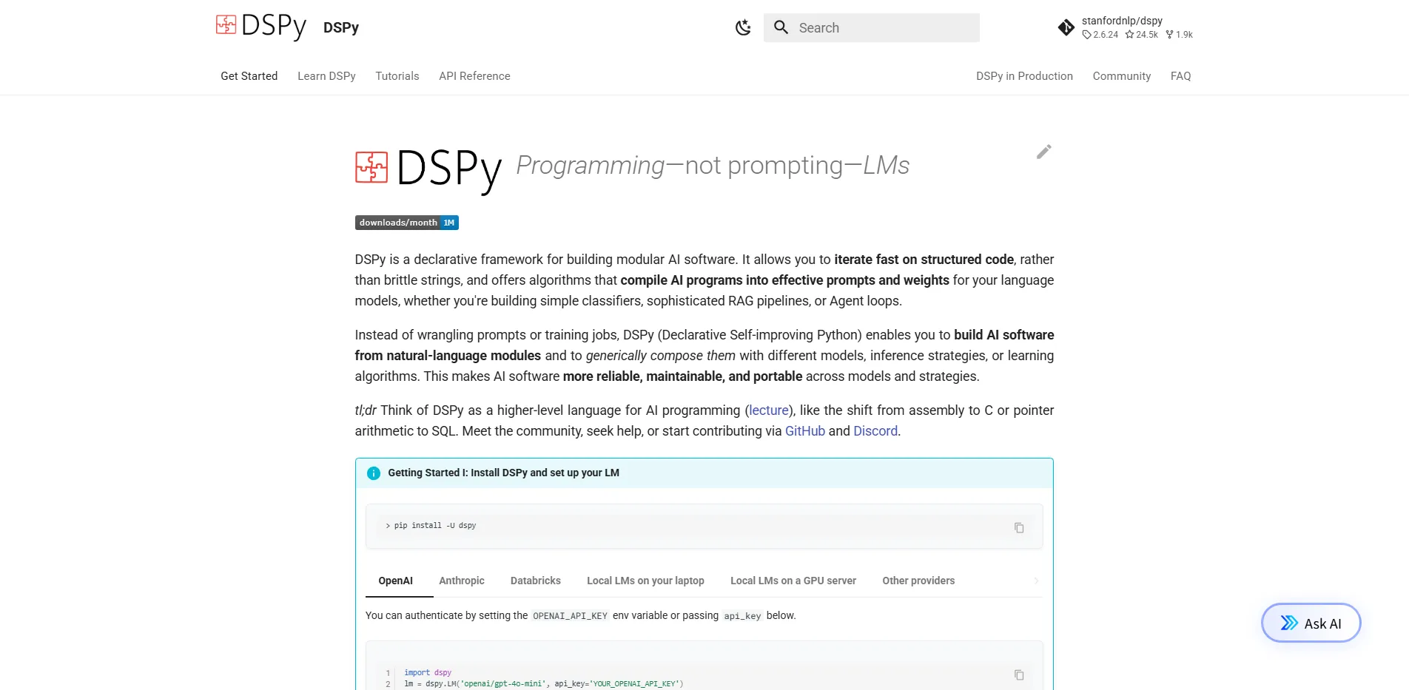Image resolution: width=1409 pixels, height=690 pixels.
Task: Open the GitHub link in the paragraph
Action: (805, 431)
